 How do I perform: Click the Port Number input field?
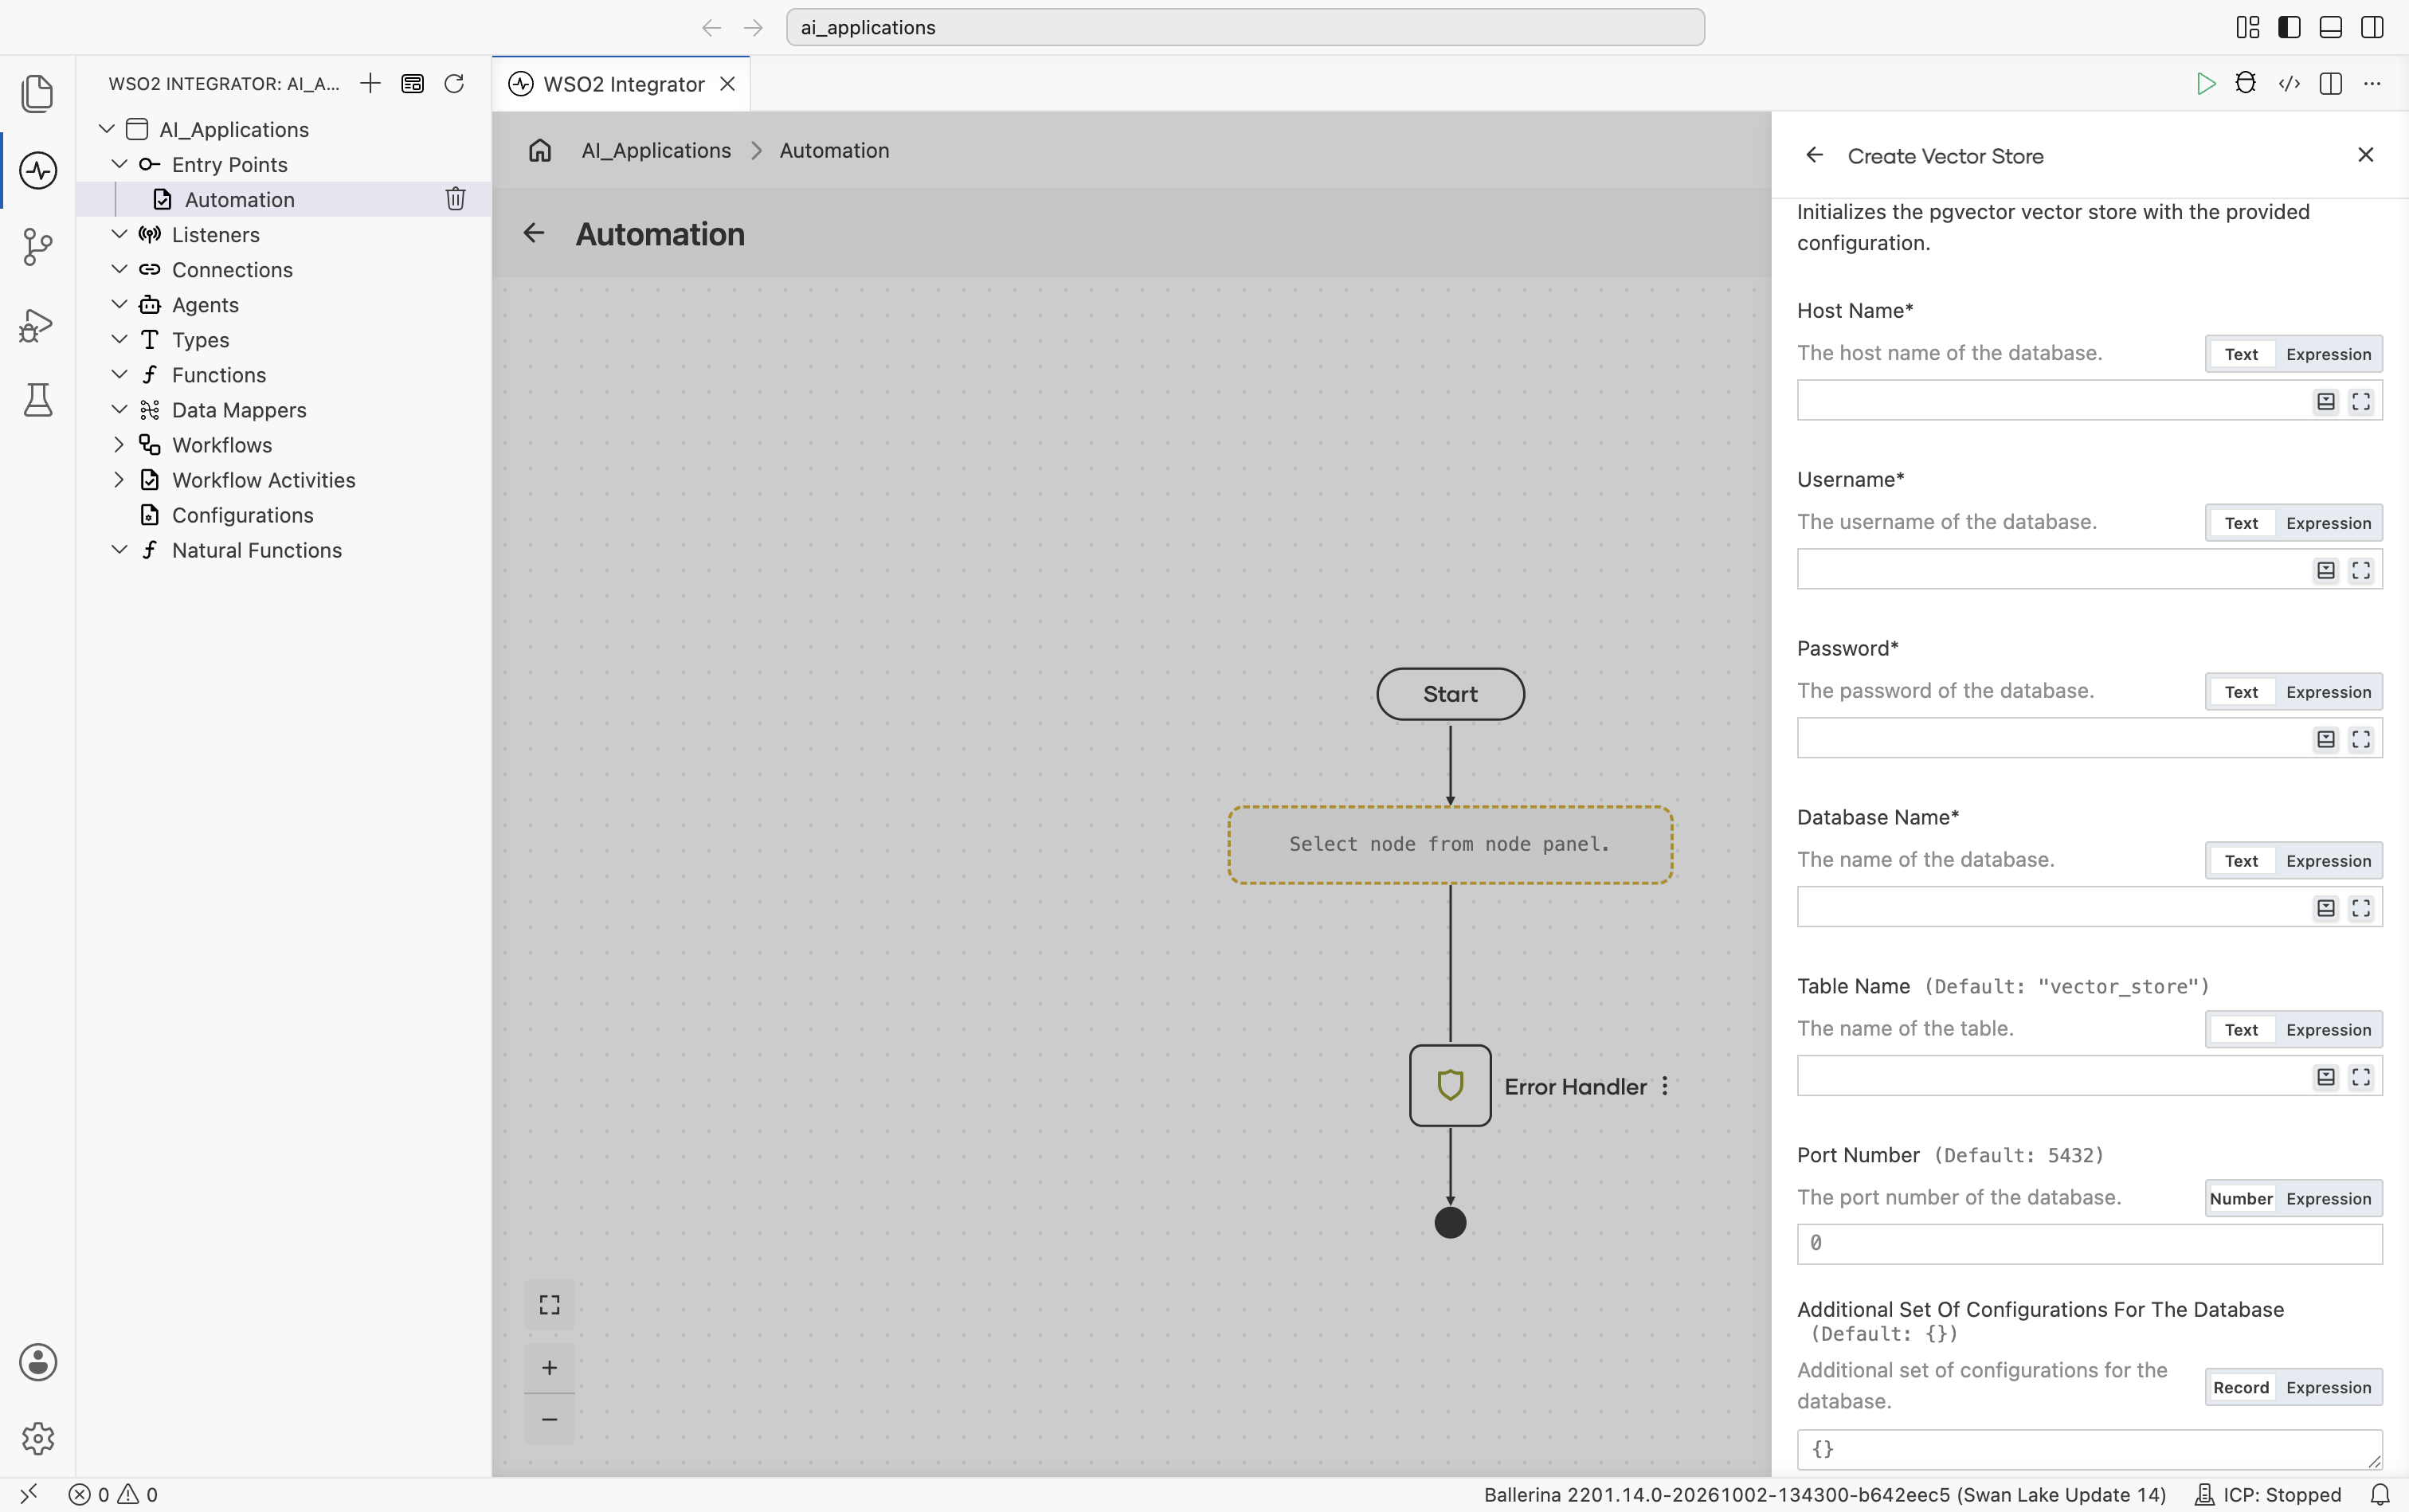pyautogui.click(x=2089, y=1243)
